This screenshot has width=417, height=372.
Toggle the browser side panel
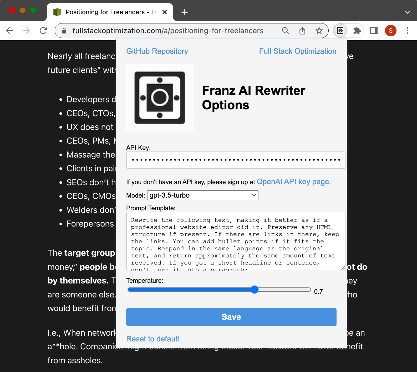(374, 31)
